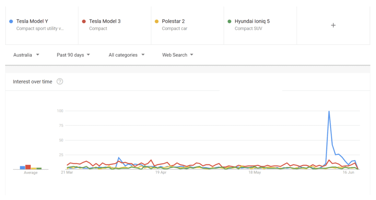This screenshot has height=200, width=376.
Task: Edit the Polestar 2 search term
Action: tap(173, 21)
